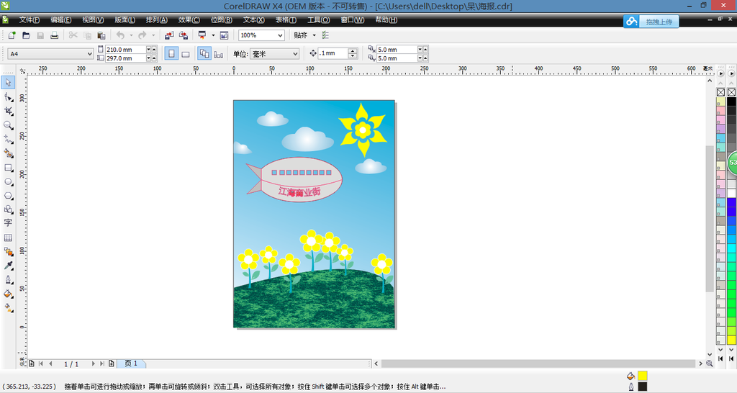The image size is (737, 393).
Task: Select the Basic Shapes tool
Action: click(8, 209)
